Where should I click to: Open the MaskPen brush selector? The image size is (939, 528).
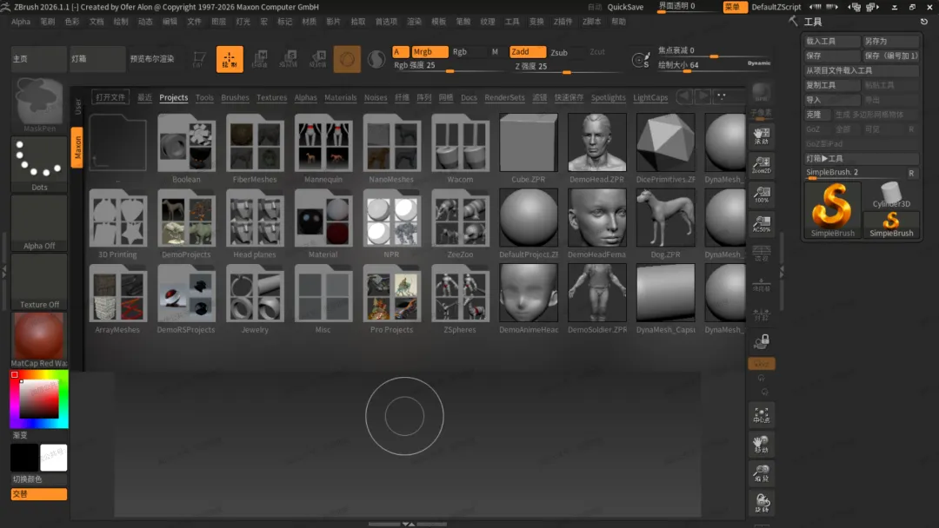coord(39,104)
